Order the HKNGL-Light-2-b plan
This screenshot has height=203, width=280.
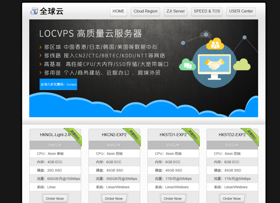point(55,199)
